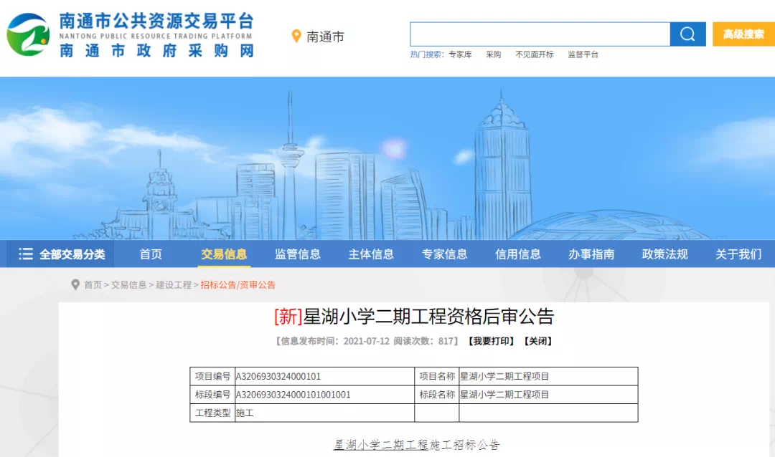Click the 施工 project type cell
Screen dimensions: 775x457
[x=324, y=413]
